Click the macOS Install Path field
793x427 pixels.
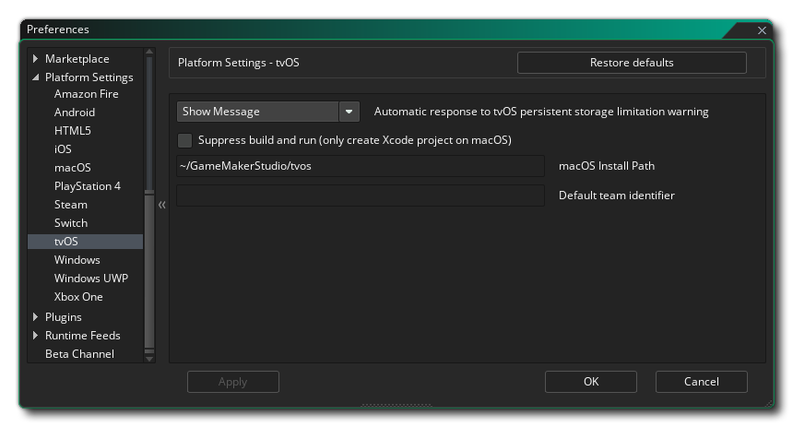tap(360, 166)
